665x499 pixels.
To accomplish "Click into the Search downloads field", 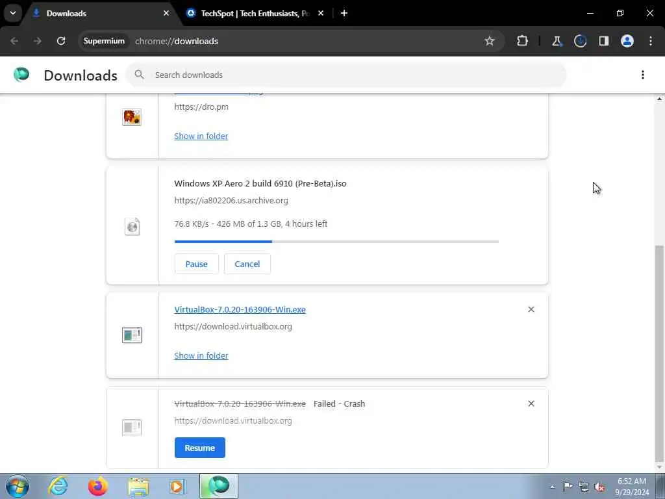I will (347, 75).
